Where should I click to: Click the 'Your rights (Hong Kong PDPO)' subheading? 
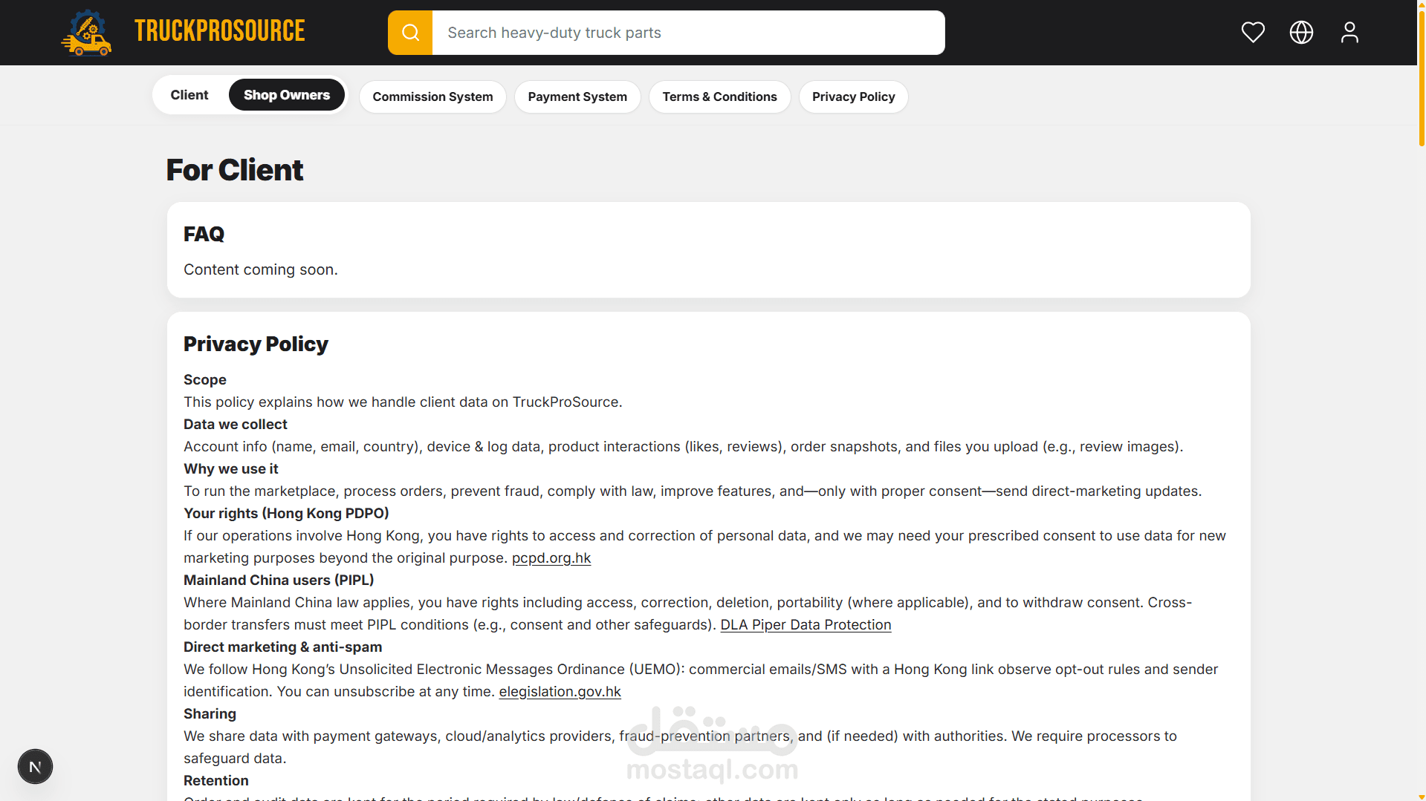point(286,514)
